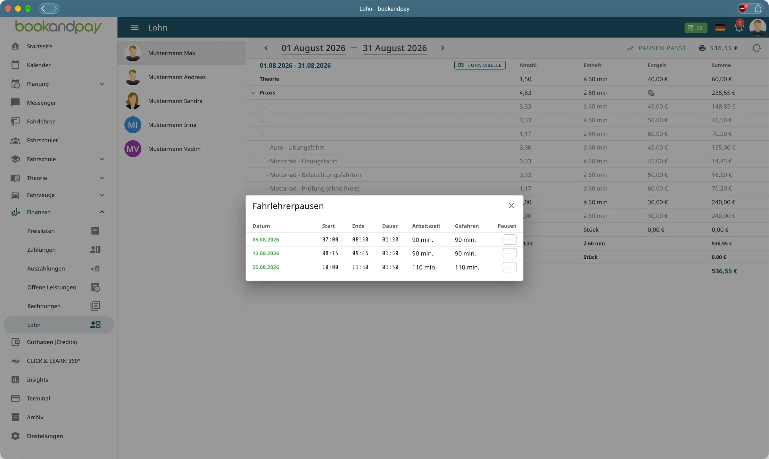The image size is (769, 459).
Task: Open CLICK & LEARN 360° in sidebar
Action: (58, 361)
